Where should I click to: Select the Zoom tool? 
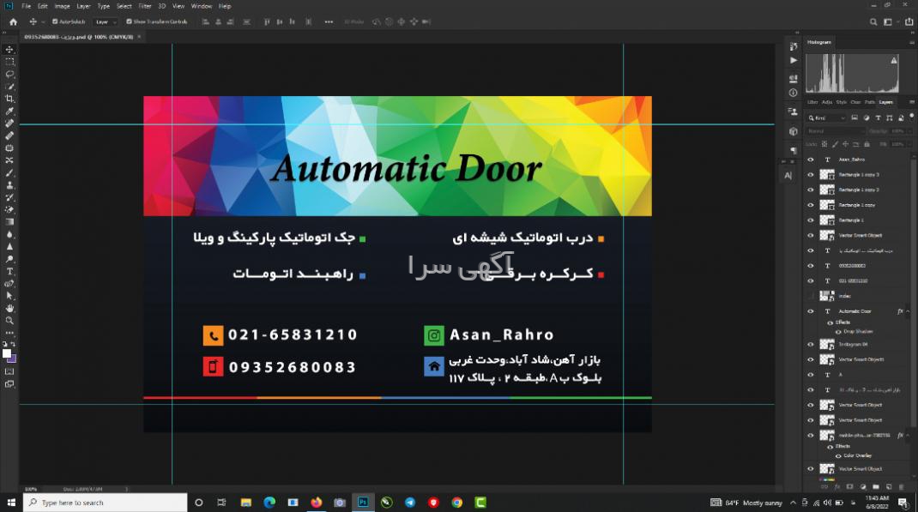click(x=9, y=321)
